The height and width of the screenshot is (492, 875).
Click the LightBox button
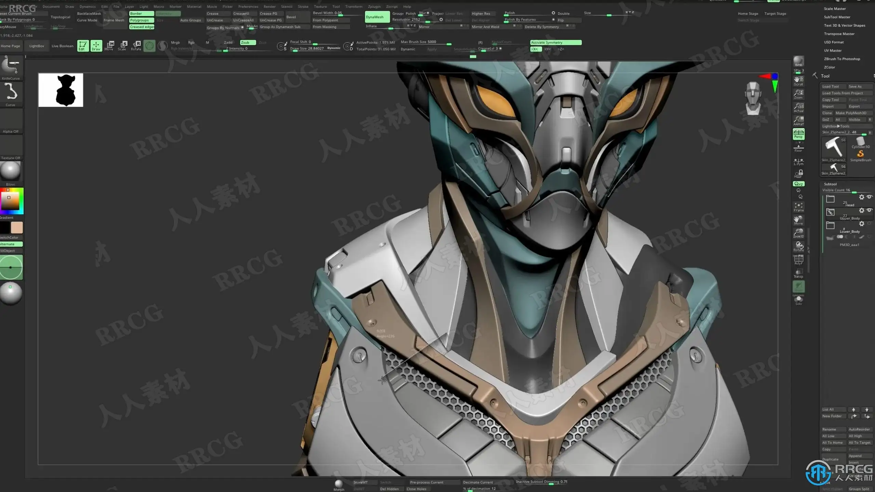(37, 46)
